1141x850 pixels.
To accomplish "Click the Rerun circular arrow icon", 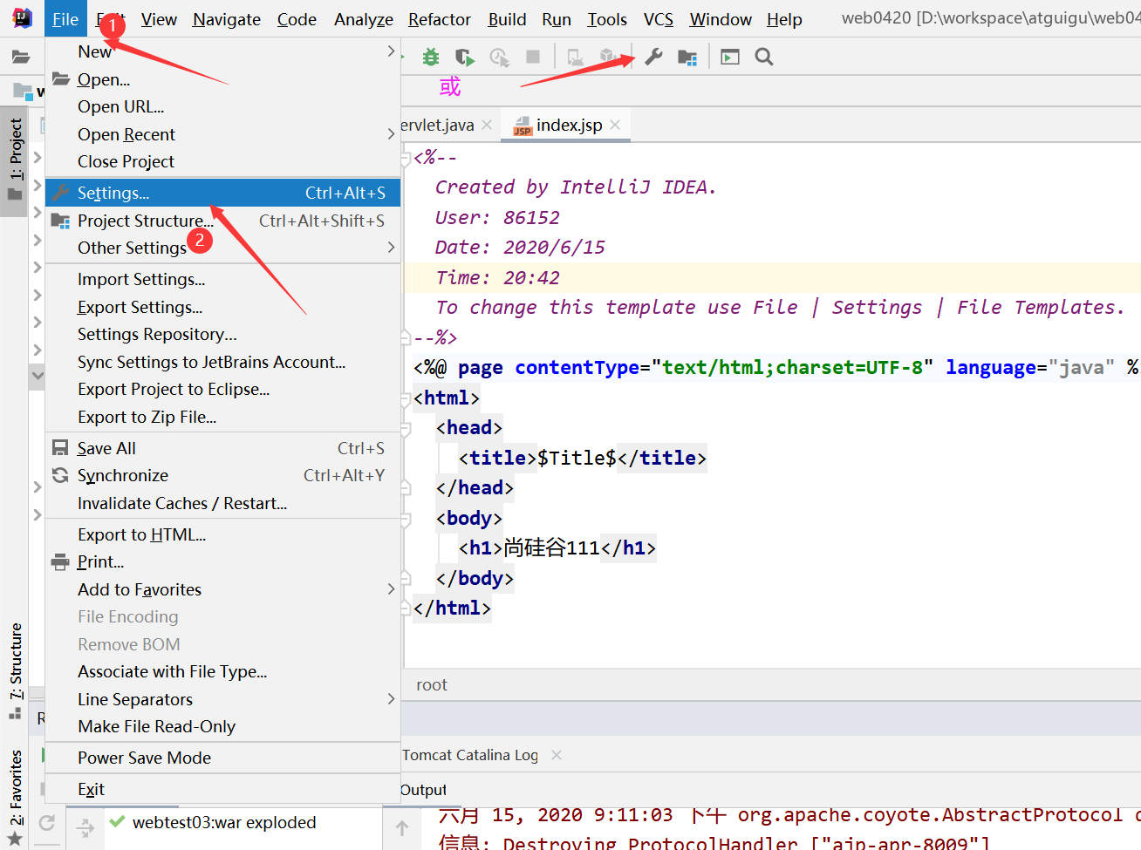I will (x=47, y=822).
